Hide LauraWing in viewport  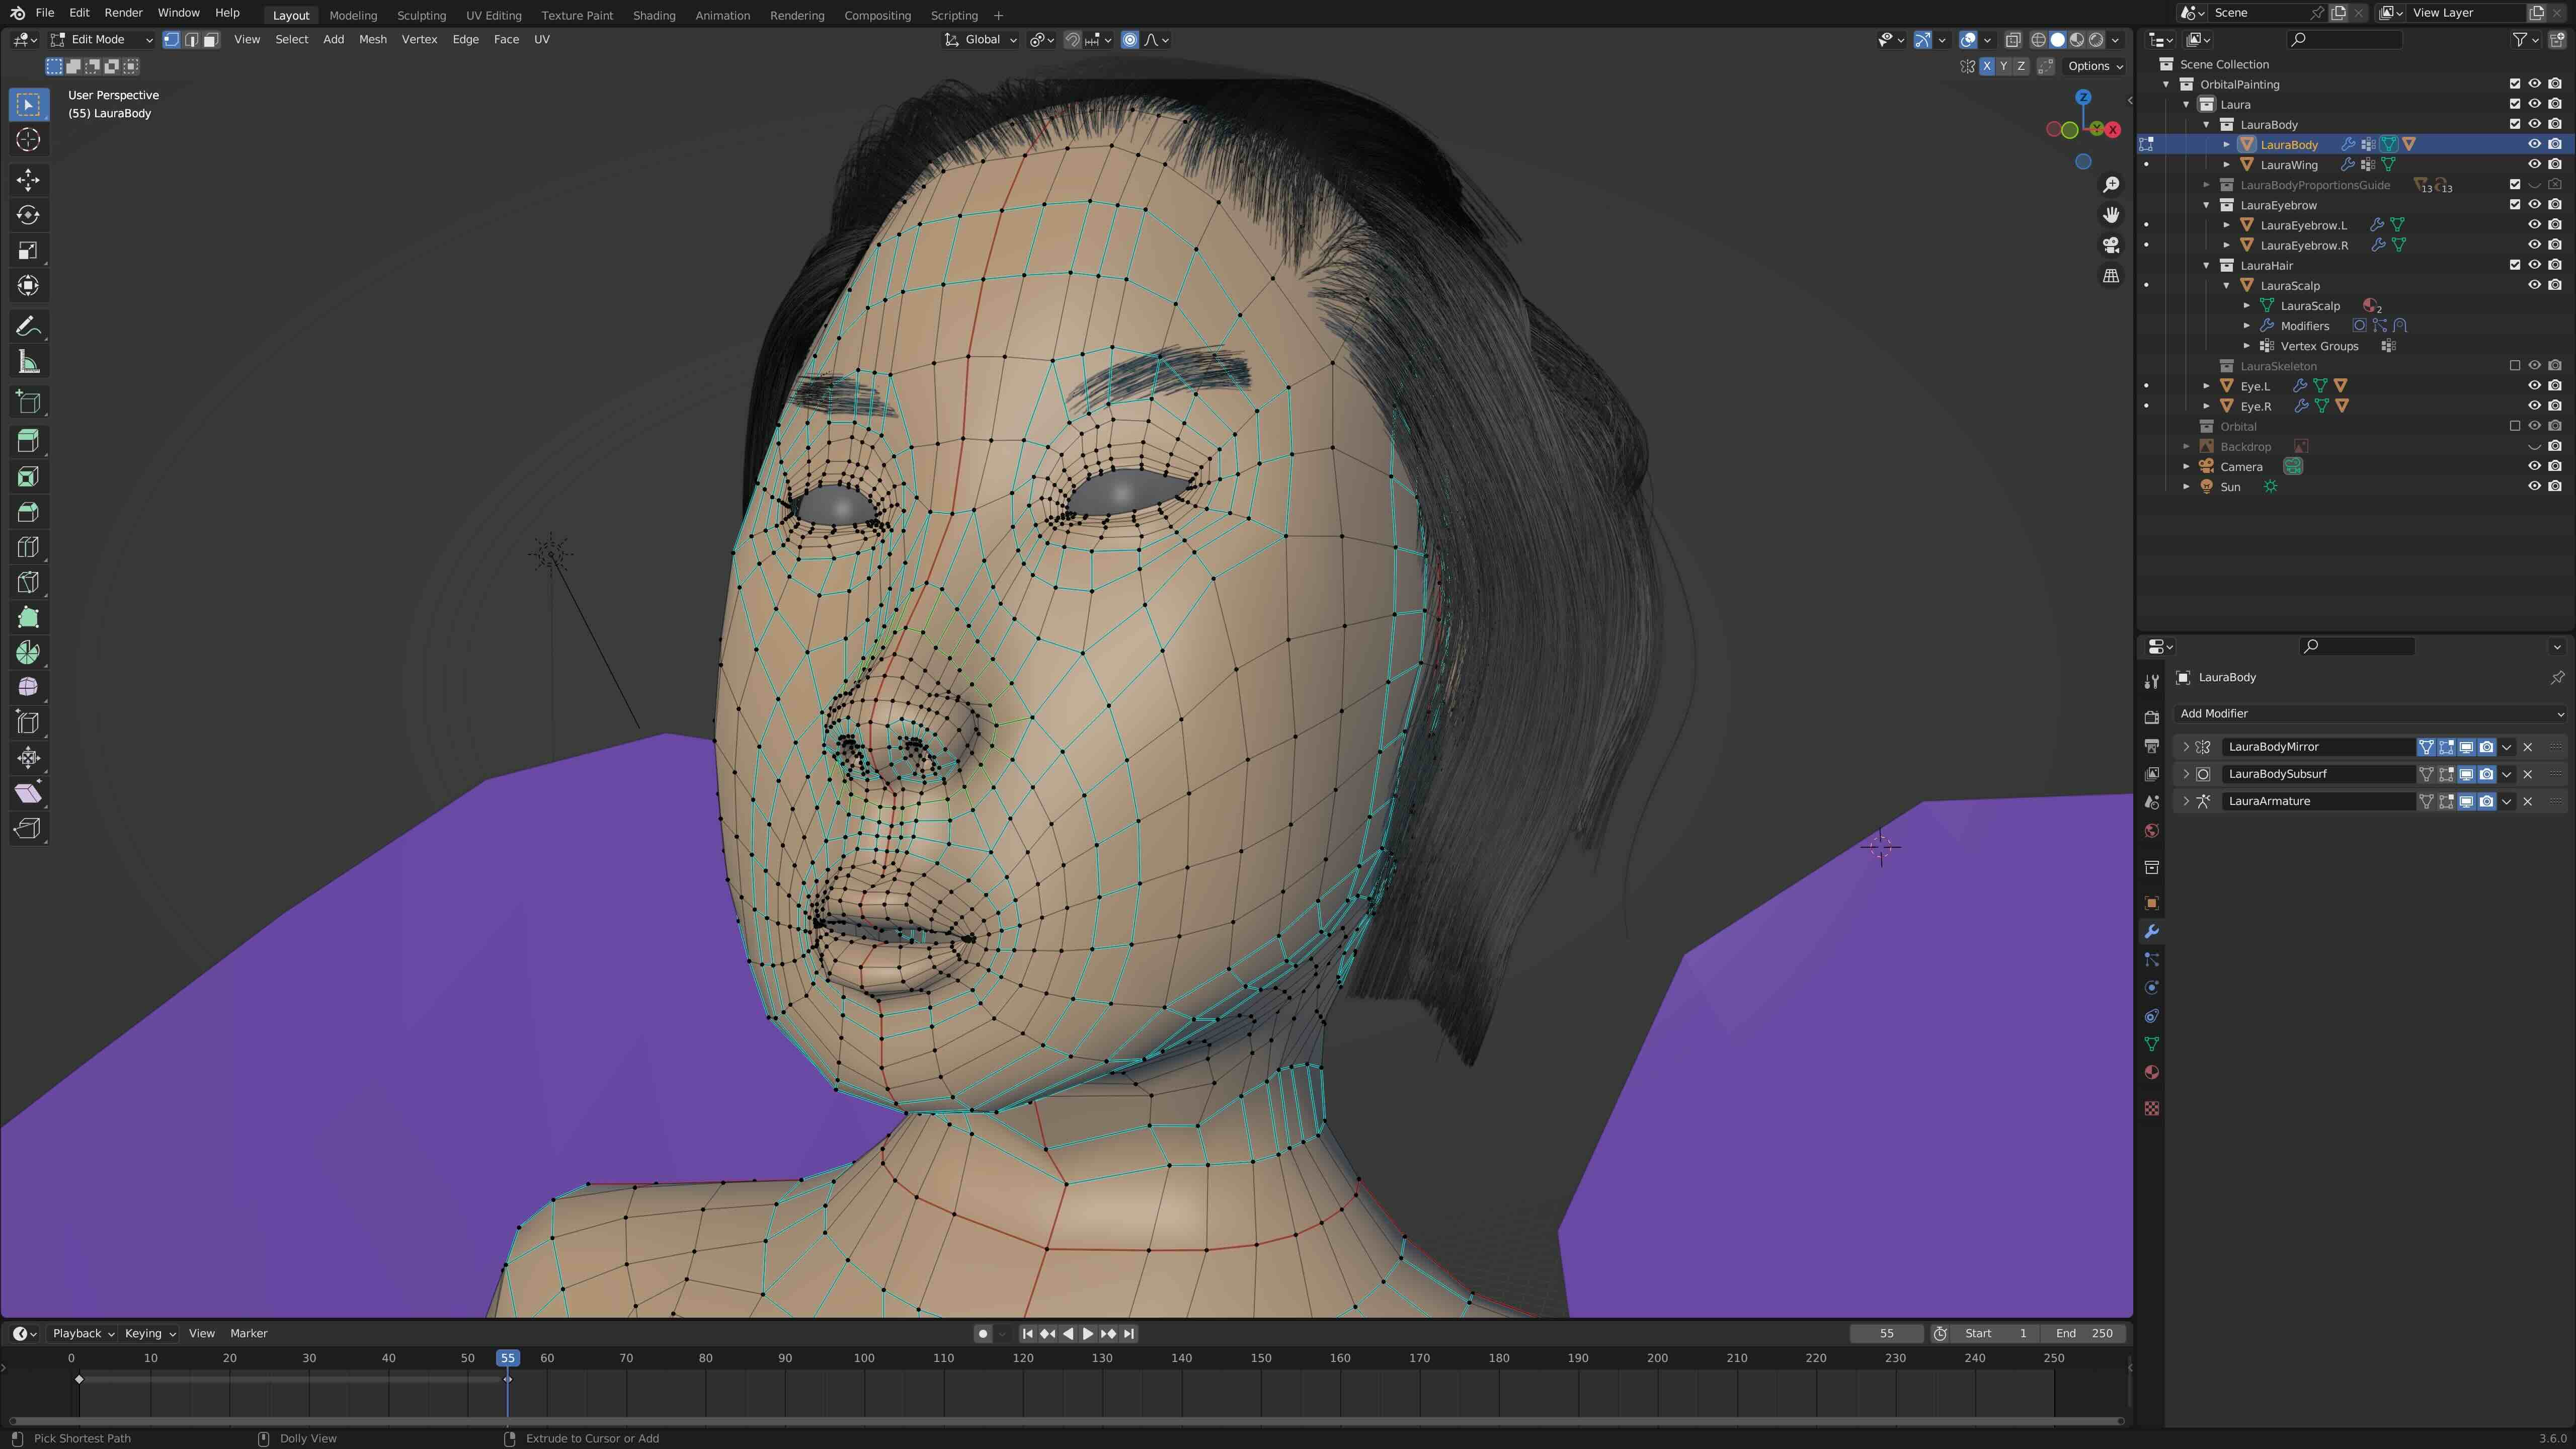(x=2534, y=164)
